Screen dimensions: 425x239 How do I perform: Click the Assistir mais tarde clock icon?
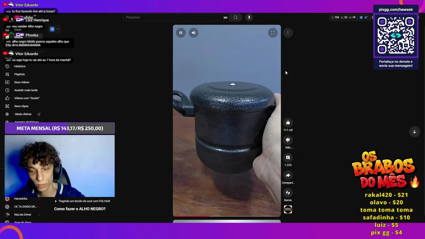coord(7,90)
